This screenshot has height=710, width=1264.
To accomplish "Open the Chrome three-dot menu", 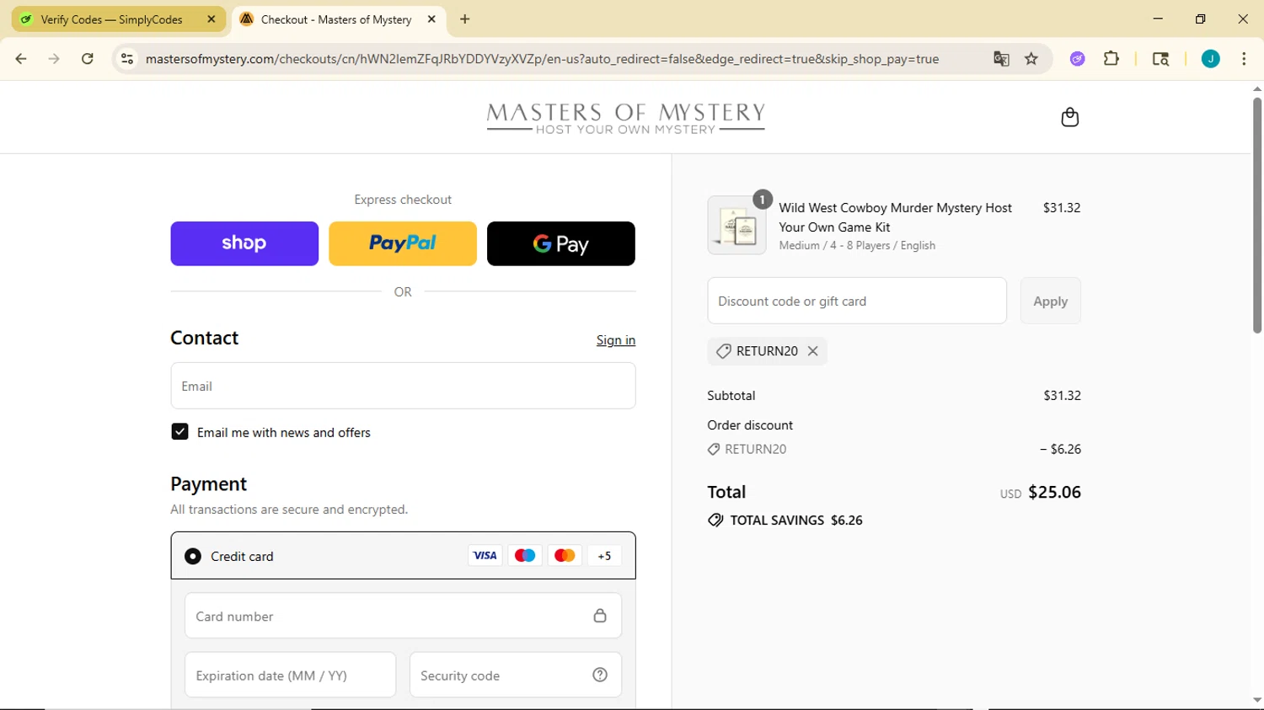I will pyautogui.click(x=1244, y=59).
